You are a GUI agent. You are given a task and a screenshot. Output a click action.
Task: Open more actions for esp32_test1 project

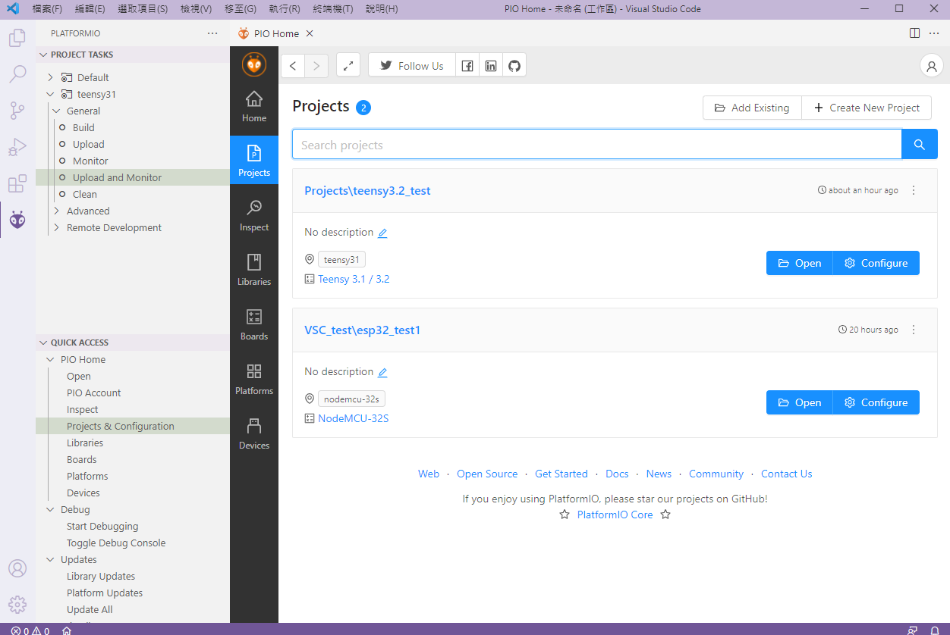(x=914, y=330)
